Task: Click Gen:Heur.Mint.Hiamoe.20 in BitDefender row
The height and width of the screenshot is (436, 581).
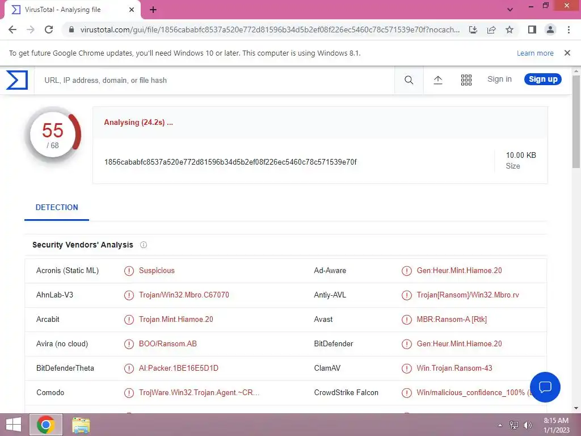Action: pyautogui.click(x=459, y=344)
